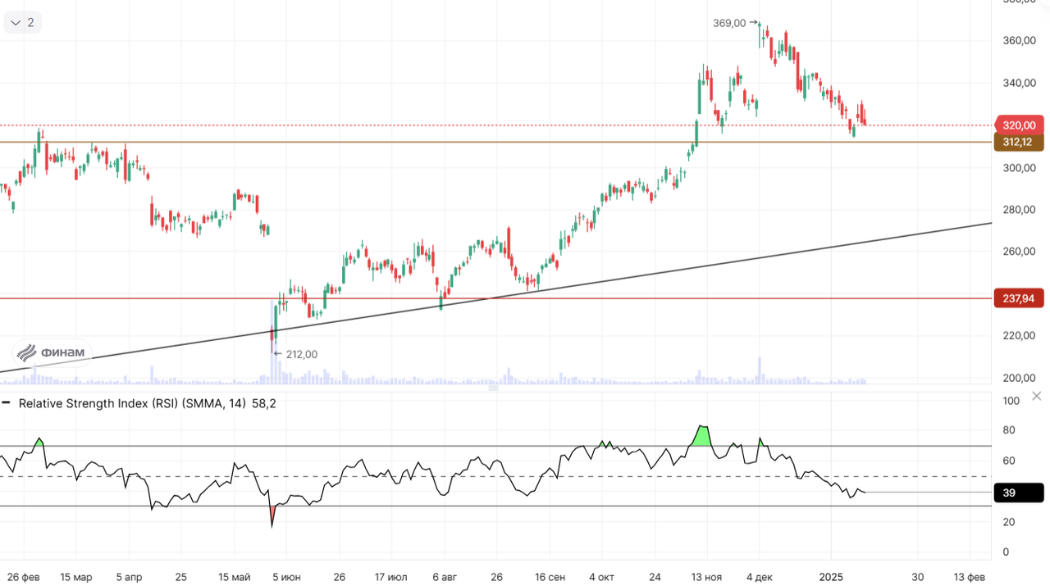Screen dimensions: 1050x586
Task: Close the RSI indicator panel
Action: 1036,396
